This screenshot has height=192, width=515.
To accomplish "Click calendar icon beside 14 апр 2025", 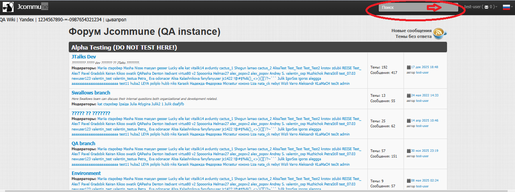I will click(408, 121).
